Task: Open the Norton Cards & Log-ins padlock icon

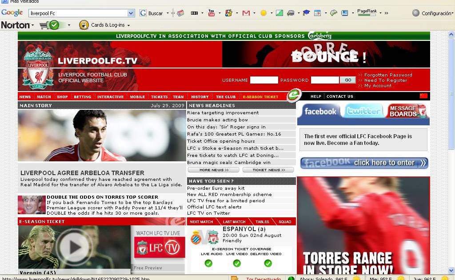Action: (84, 25)
